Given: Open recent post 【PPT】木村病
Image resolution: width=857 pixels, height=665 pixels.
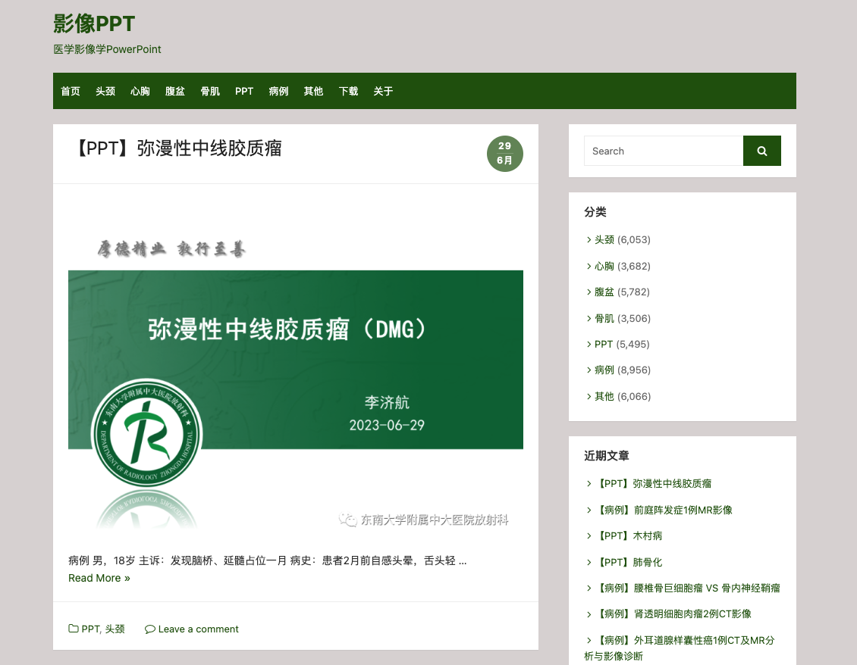Looking at the screenshot, I should [629, 535].
